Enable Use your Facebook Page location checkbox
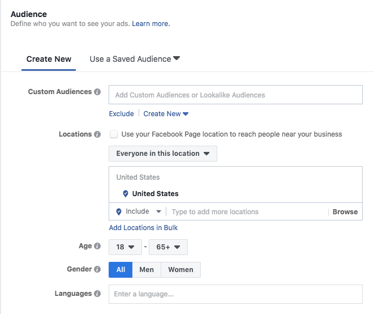The width and height of the screenshot is (374, 314). [114, 134]
